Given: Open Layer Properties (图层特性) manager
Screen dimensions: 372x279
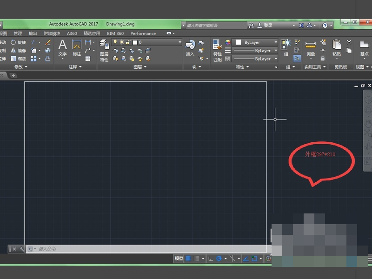Looking at the screenshot, I should coord(104,51).
